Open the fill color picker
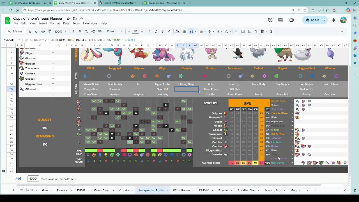This screenshot has height=202, width=359. (178, 31)
